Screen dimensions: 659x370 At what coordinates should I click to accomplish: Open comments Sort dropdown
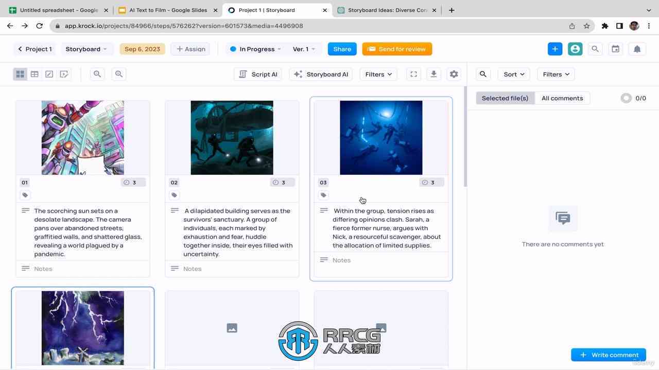[514, 74]
